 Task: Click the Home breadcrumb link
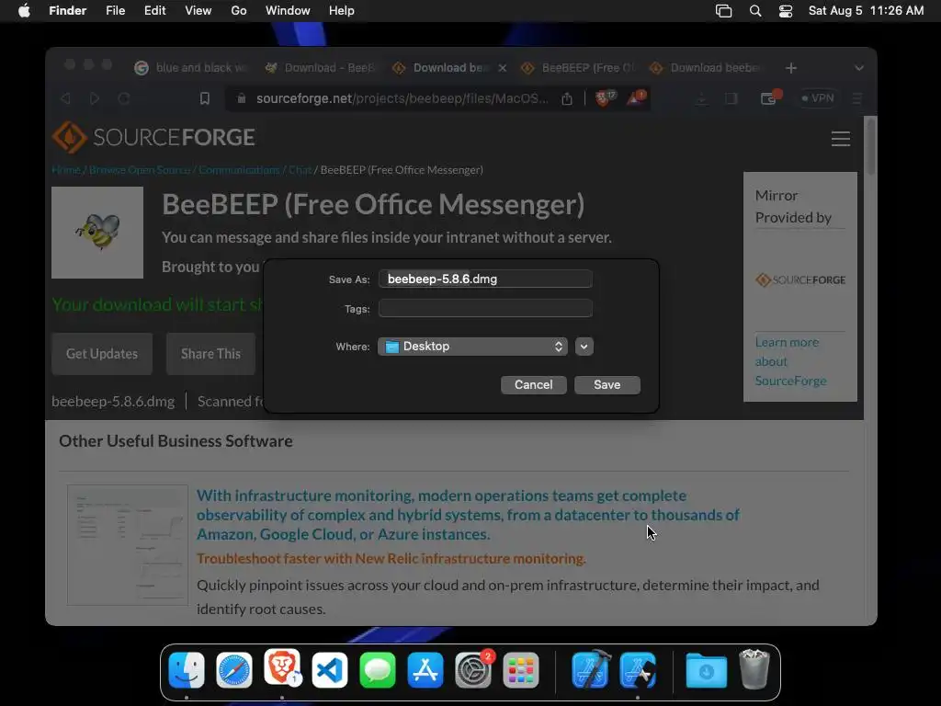coord(66,170)
